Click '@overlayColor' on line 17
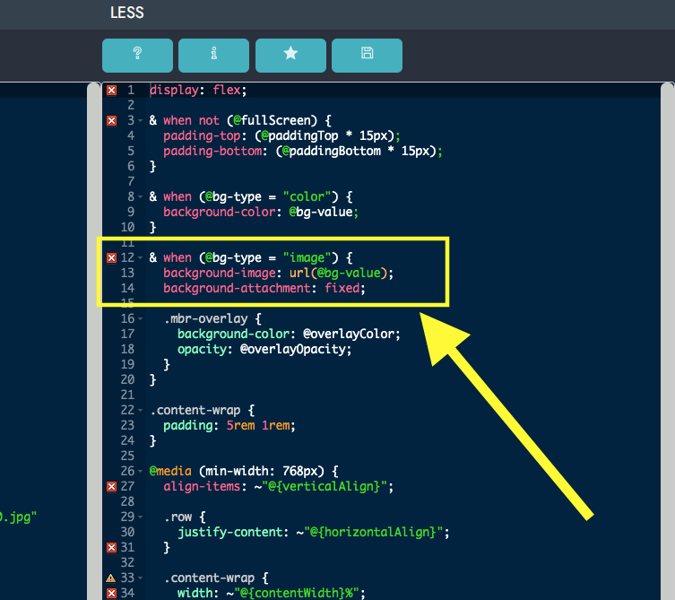Screen dimensions: 675x600 [350, 334]
